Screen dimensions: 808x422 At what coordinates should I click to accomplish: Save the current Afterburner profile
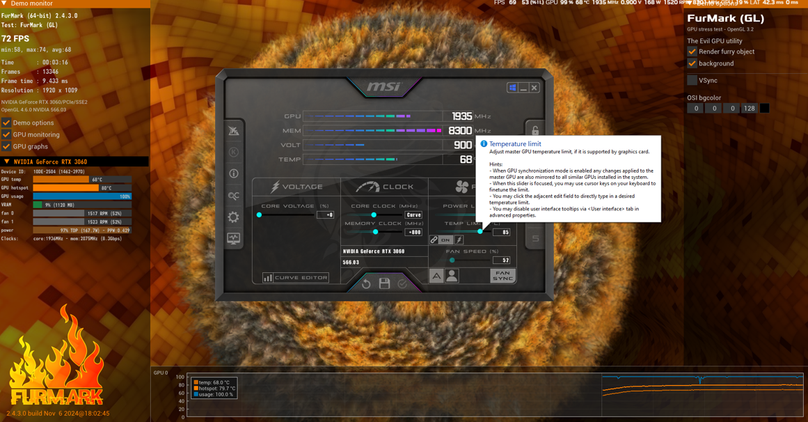pos(384,283)
